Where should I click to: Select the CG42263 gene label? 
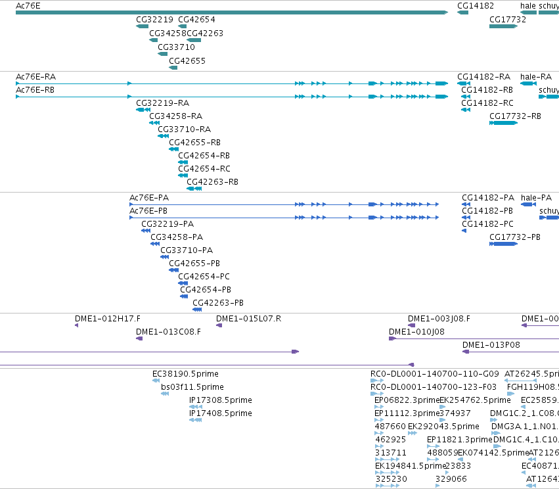205,34
